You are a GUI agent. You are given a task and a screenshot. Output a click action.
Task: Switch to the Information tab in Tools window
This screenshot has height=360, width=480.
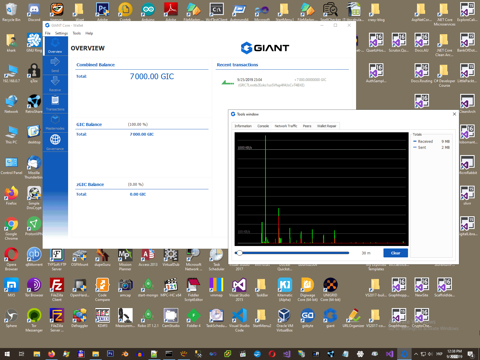coord(243,126)
